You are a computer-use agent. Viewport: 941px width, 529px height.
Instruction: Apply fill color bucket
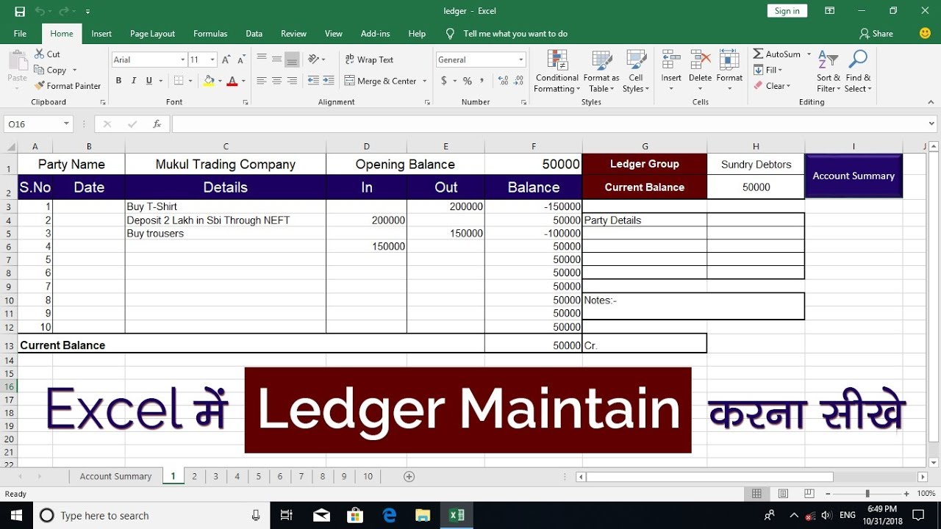209,81
